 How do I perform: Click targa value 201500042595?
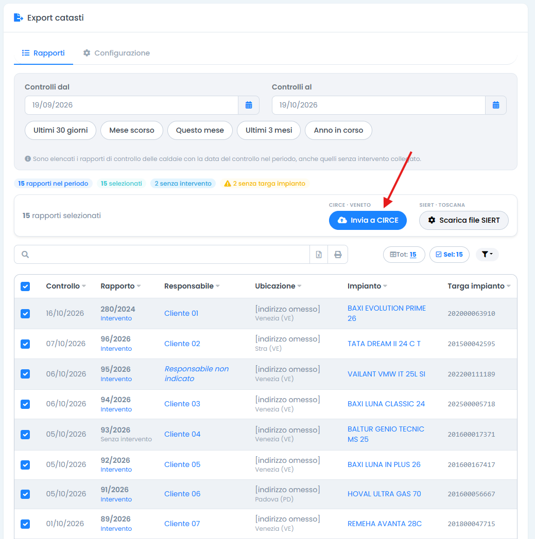[x=471, y=344]
